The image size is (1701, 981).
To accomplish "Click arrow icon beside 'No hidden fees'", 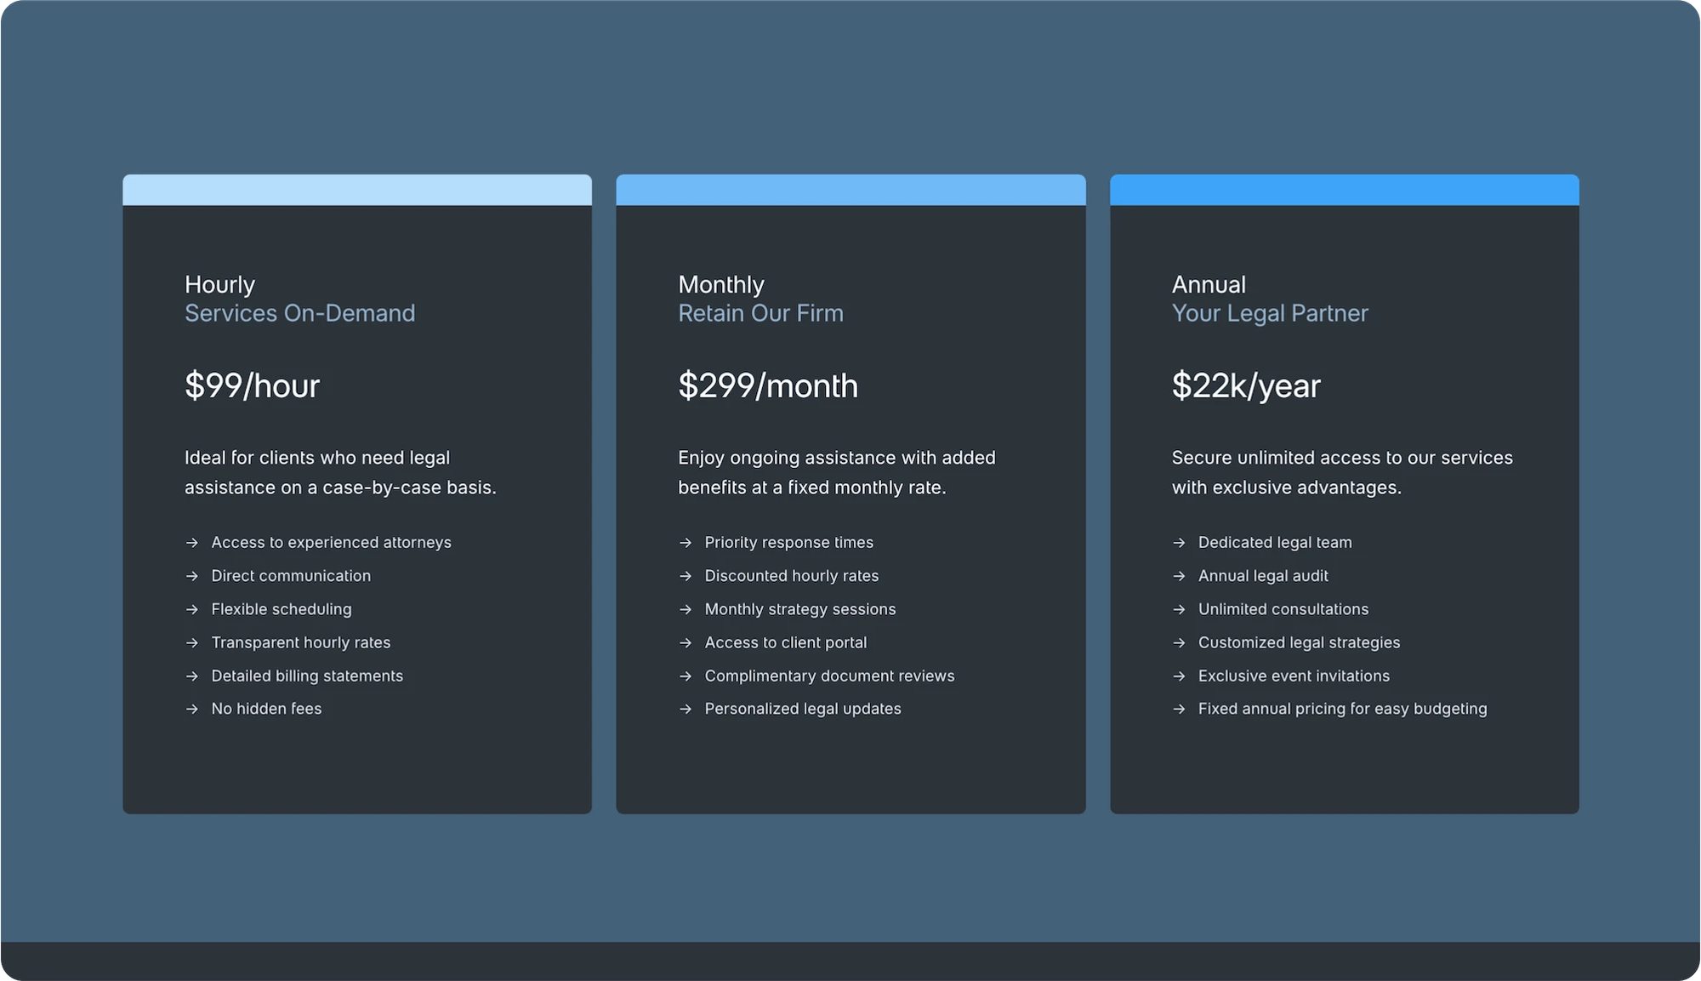I will (x=192, y=709).
